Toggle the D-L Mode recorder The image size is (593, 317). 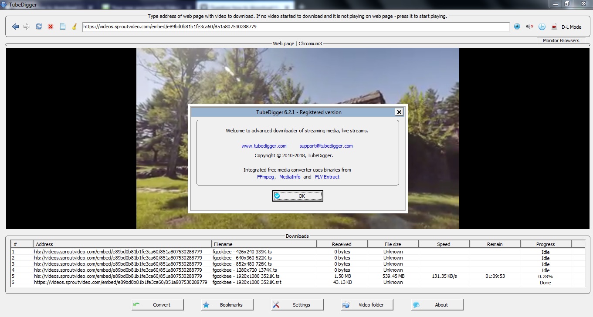566,27
